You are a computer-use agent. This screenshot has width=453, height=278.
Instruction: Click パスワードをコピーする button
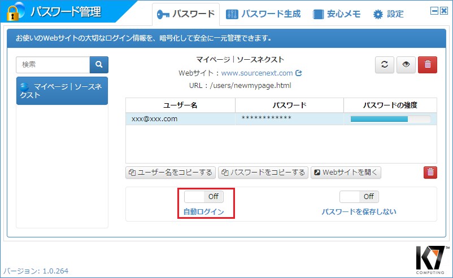263,173
